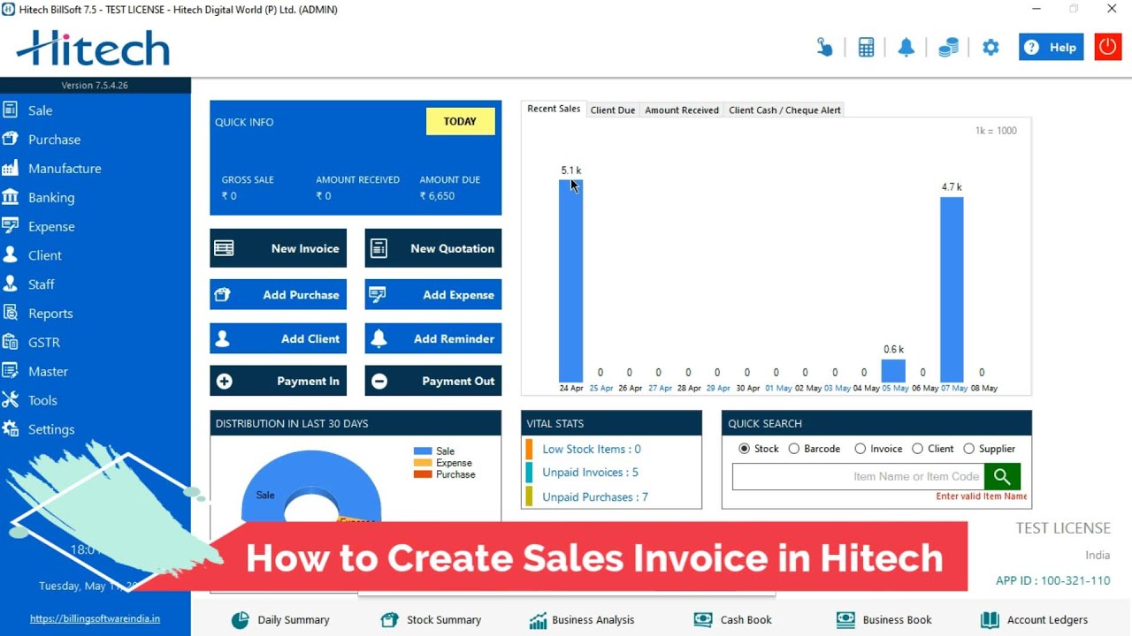This screenshot has width=1132, height=636.
Task: Open the calculator from the header
Action: pyautogui.click(x=866, y=48)
